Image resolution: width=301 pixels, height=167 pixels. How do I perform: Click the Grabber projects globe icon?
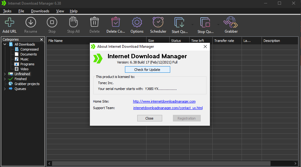coord(10,84)
